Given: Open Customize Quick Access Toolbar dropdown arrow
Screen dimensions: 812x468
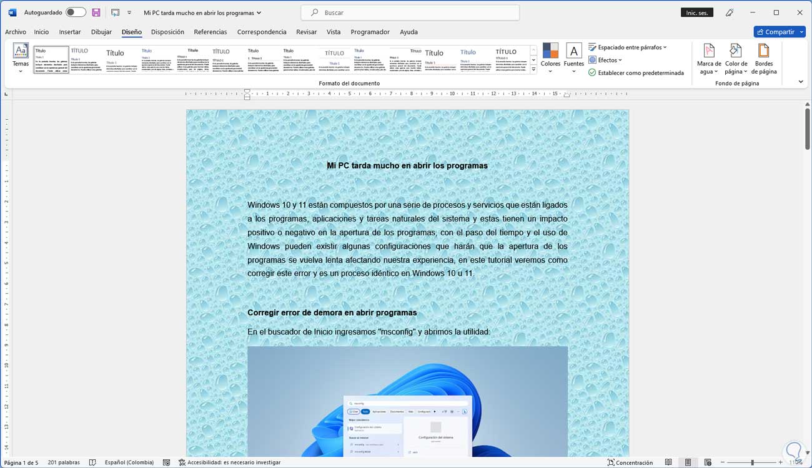Looking at the screenshot, I should [x=129, y=12].
